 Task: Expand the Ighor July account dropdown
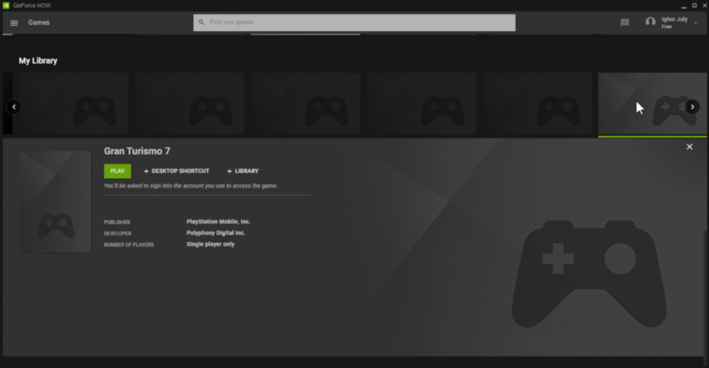click(x=696, y=23)
